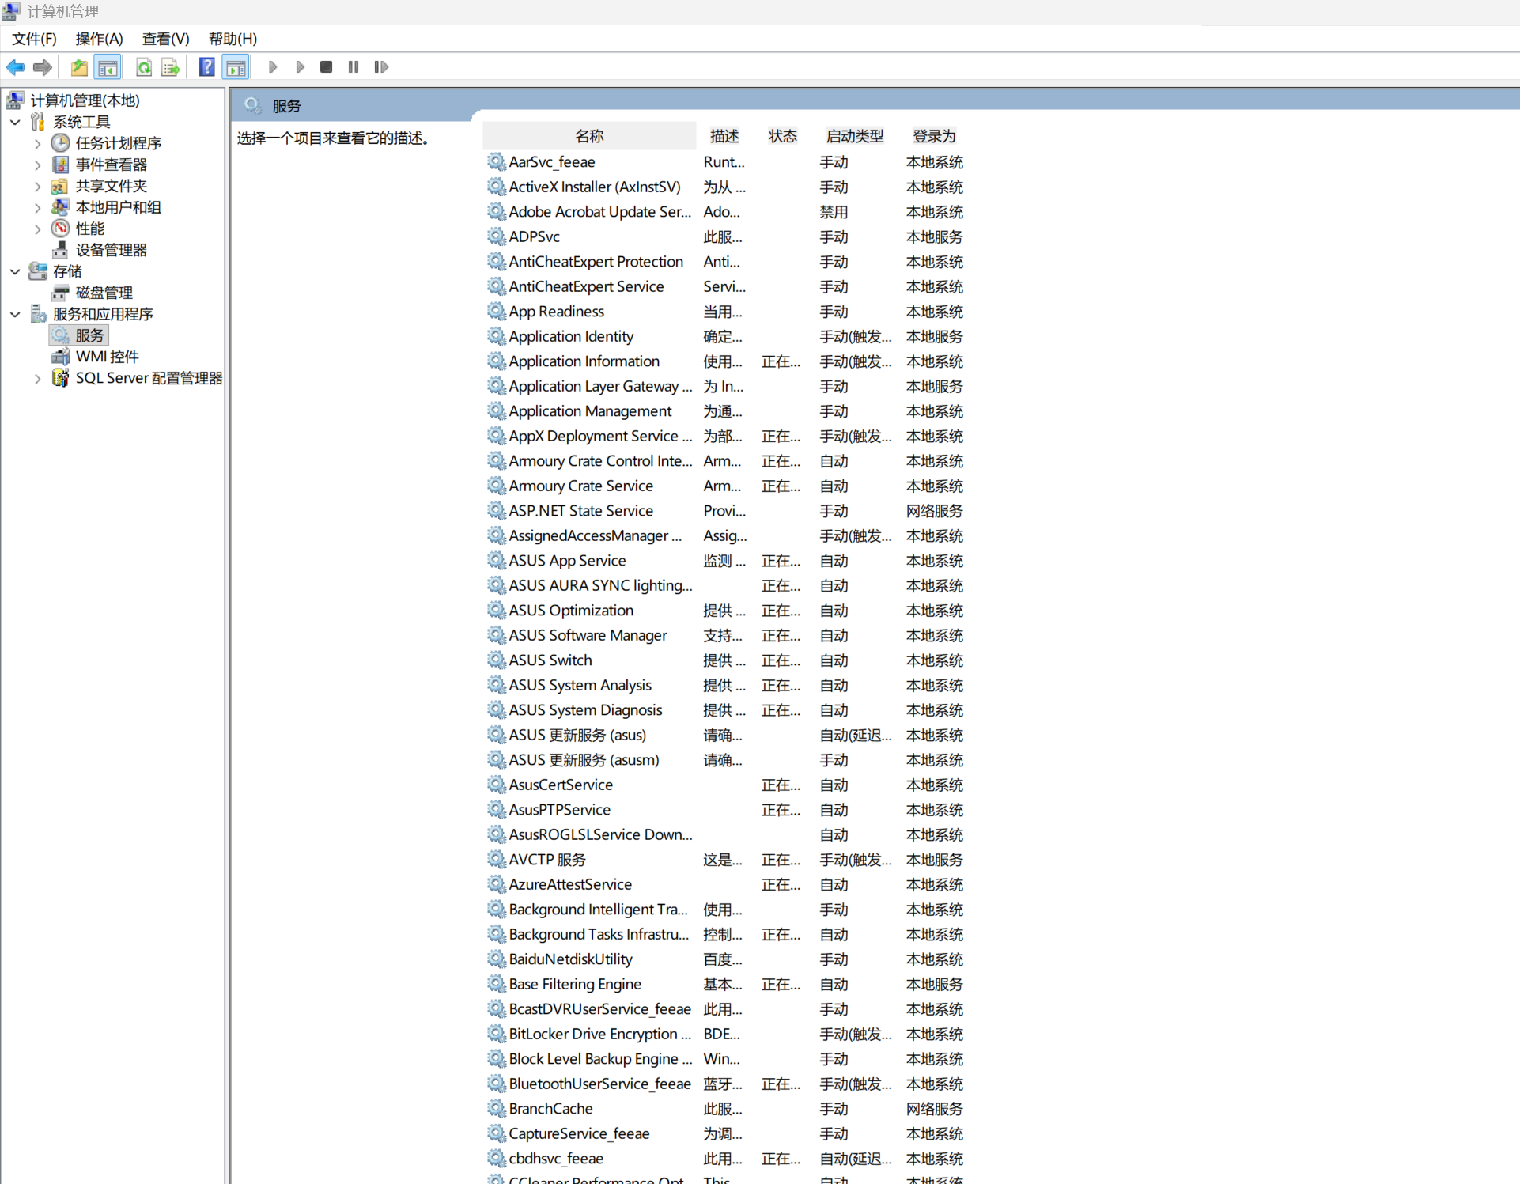Sort services by the 名称 column header
Screen dimensions: 1520x1184
pos(589,136)
